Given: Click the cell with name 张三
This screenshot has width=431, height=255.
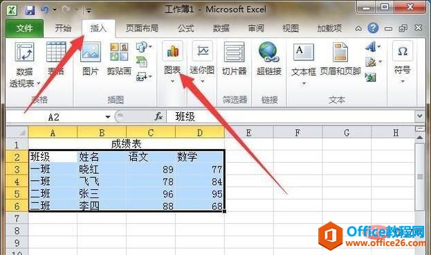Looking at the screenshot, I should click(x=102, y=193).
